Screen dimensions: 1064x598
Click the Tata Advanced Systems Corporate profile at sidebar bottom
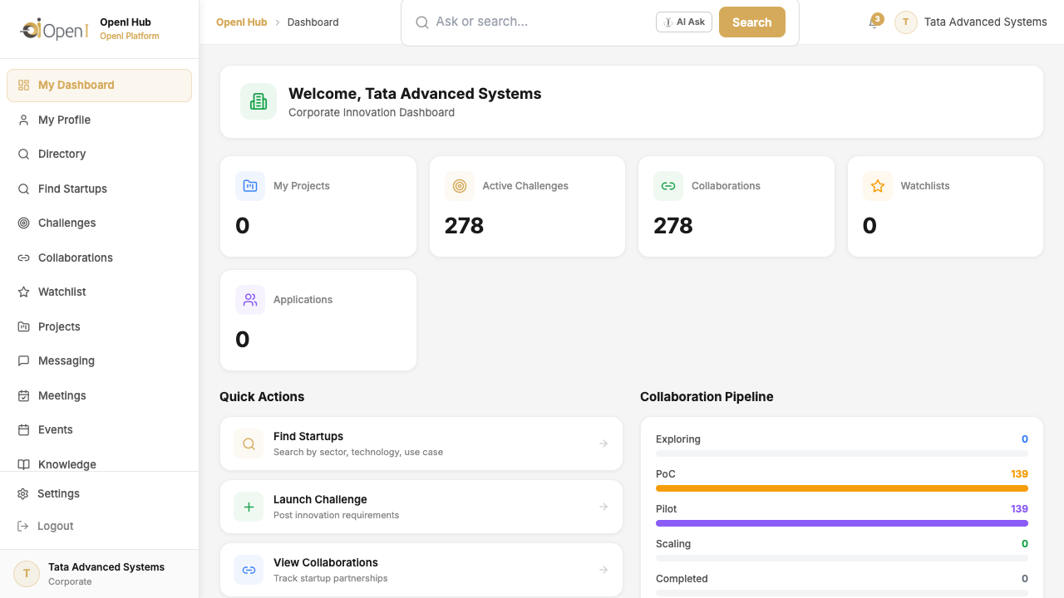(x=100, y=574)
